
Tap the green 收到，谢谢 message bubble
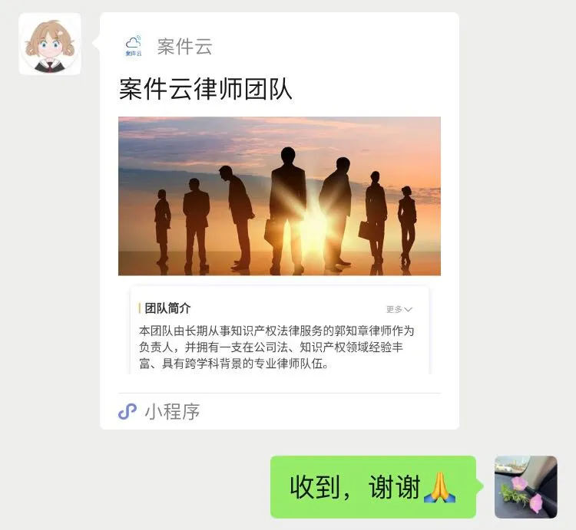pyautogui.click(x=373, y=487)
